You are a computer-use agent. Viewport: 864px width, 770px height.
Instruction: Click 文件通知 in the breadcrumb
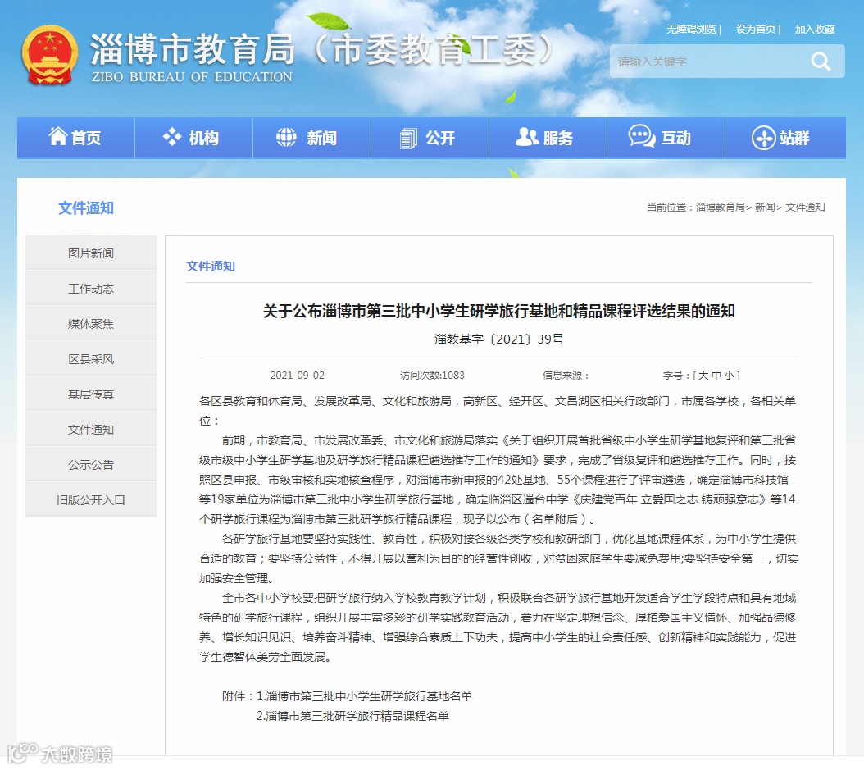(805, 207)
